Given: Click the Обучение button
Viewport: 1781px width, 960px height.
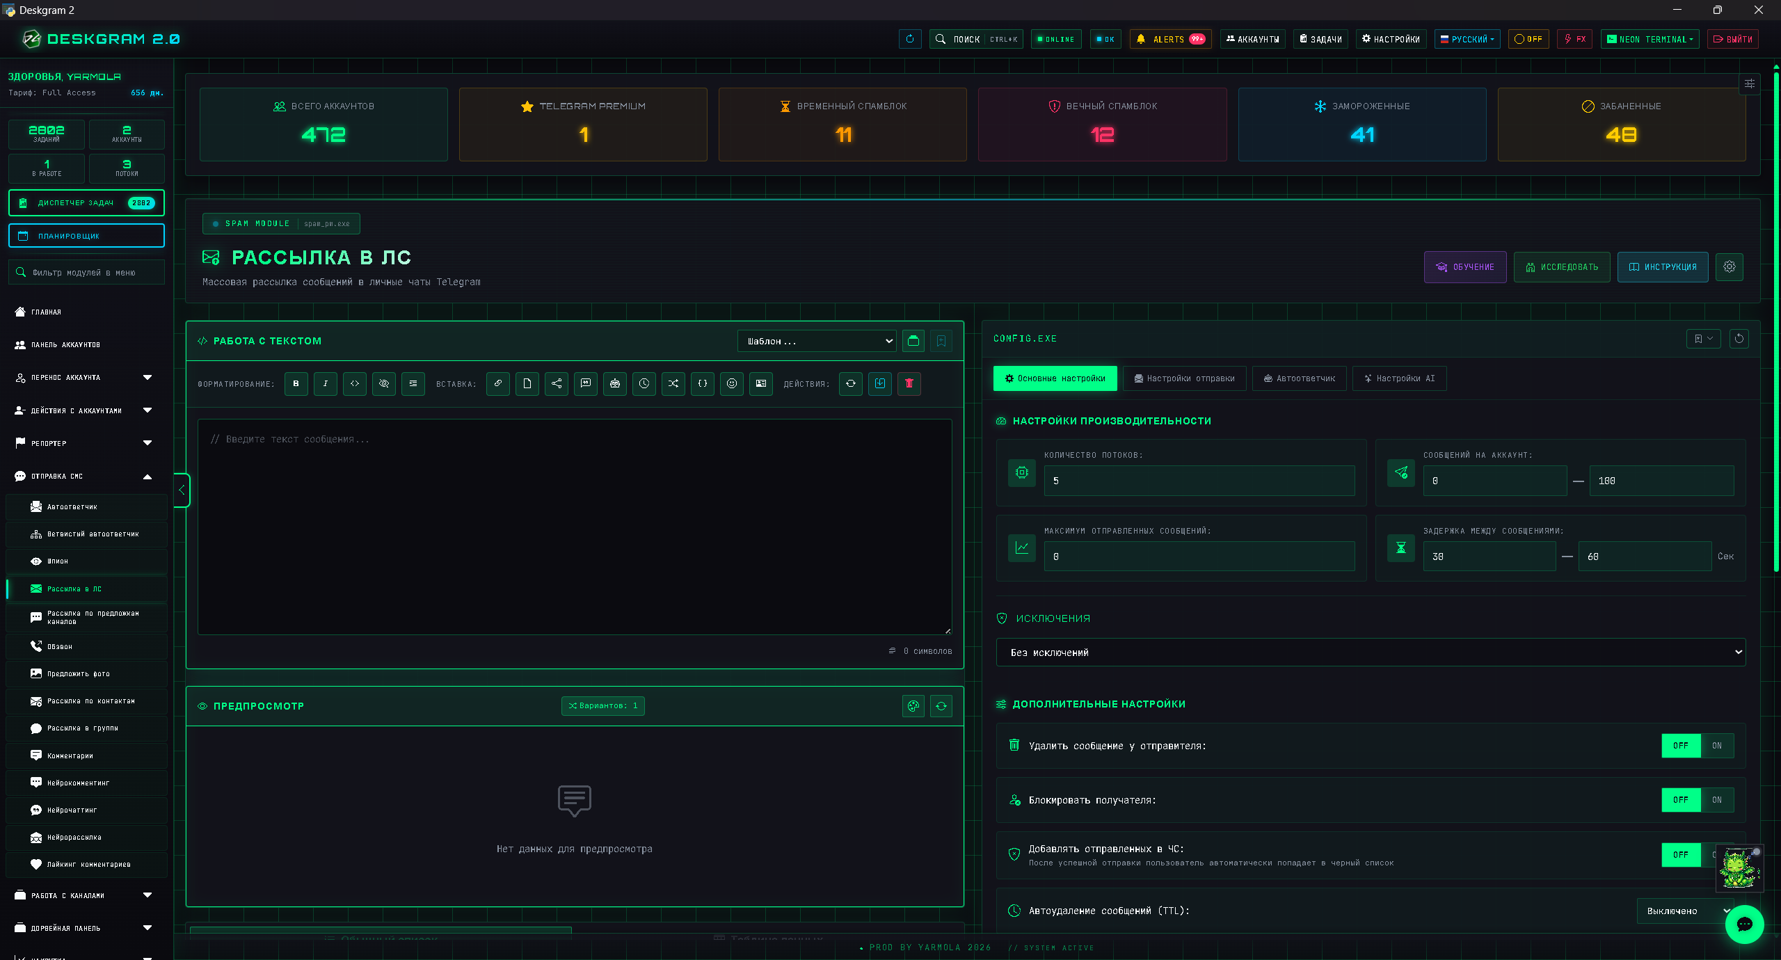Looking at the screenshot, I should [x=1465, y=267].
